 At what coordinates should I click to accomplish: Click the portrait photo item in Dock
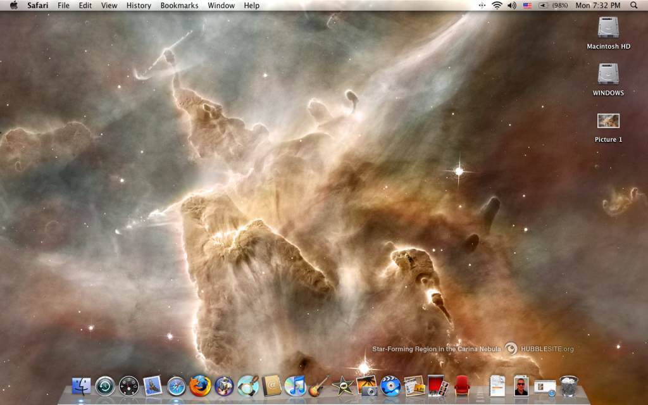coord(521,386)
